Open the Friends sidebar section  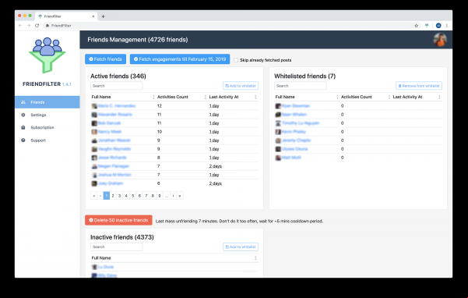[48, 102]
